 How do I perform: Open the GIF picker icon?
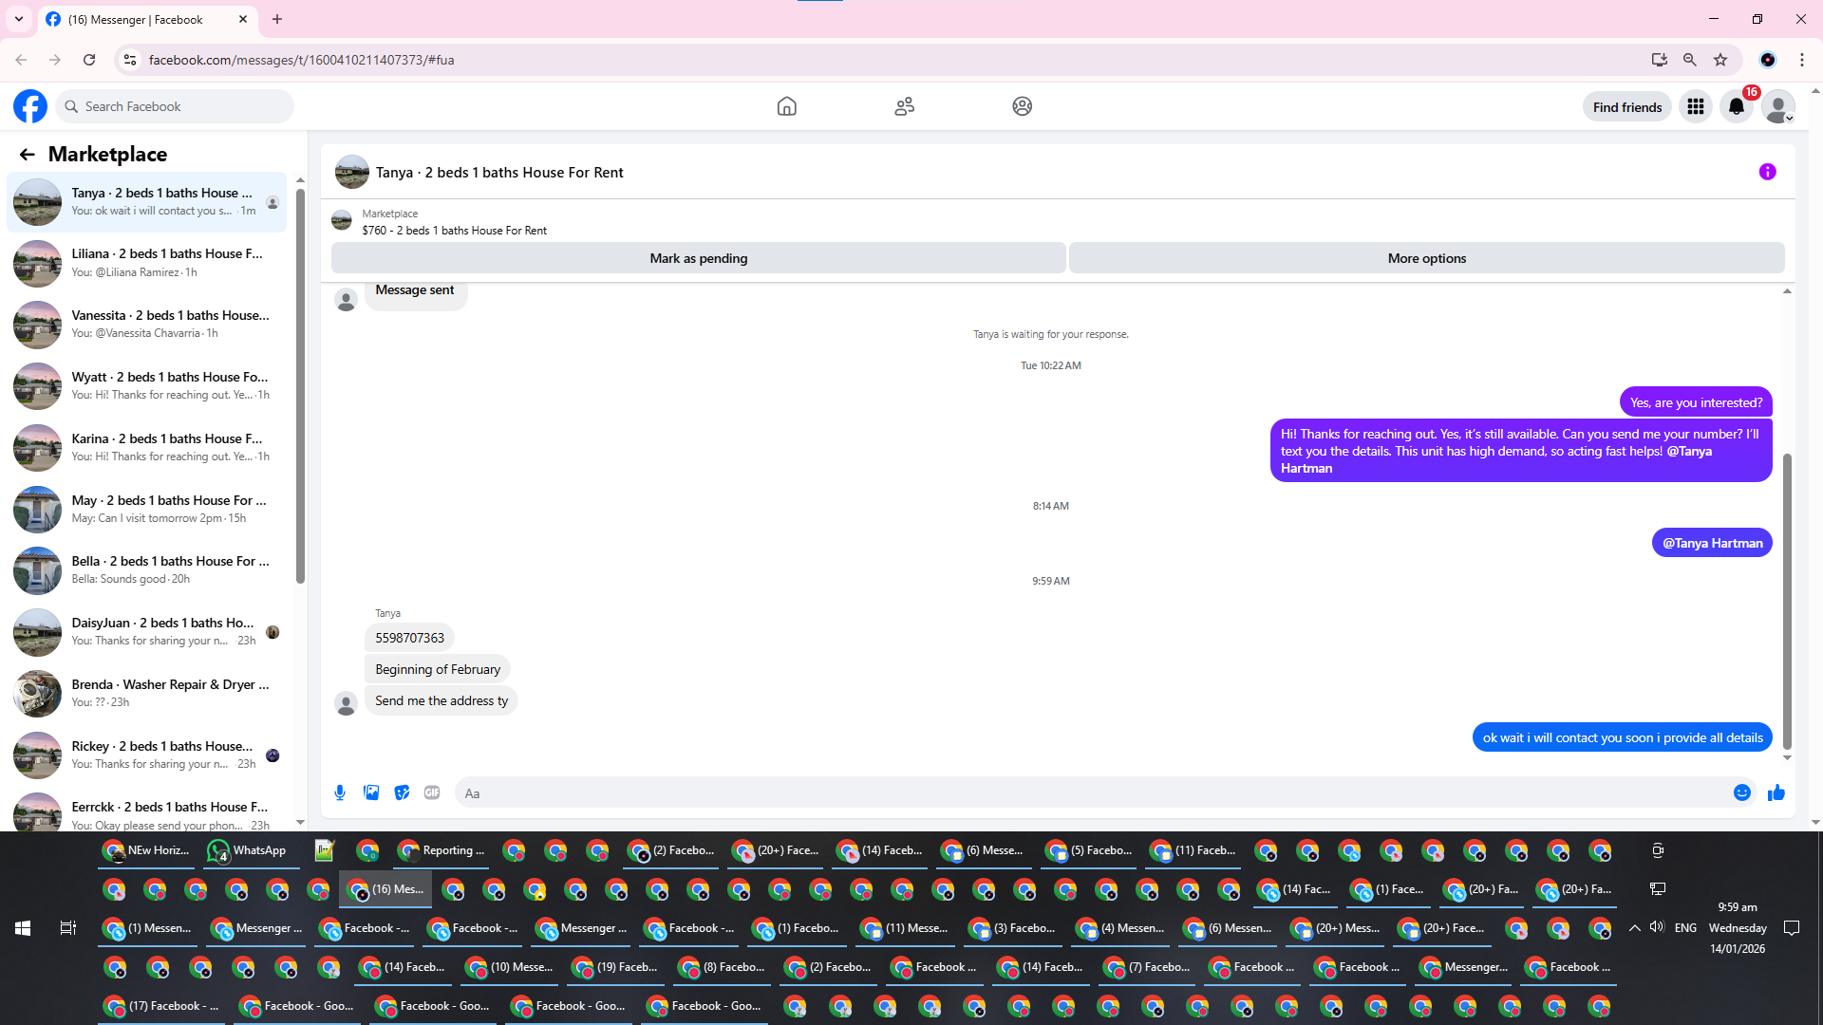pyautogui.click(x=432, y=792)
